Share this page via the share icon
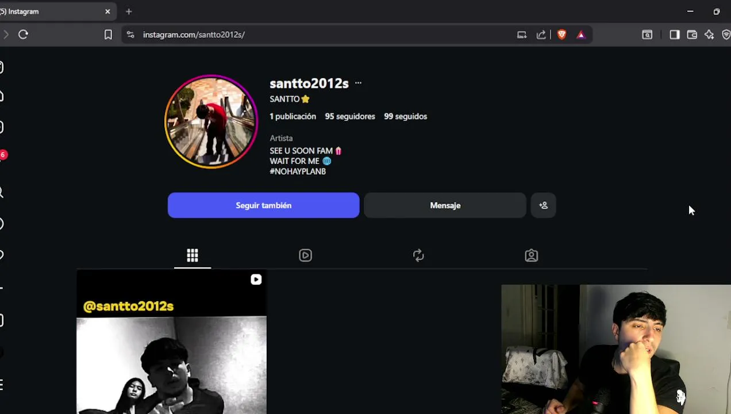The height and width of the screenshot is (414, 731). point(541,34)
